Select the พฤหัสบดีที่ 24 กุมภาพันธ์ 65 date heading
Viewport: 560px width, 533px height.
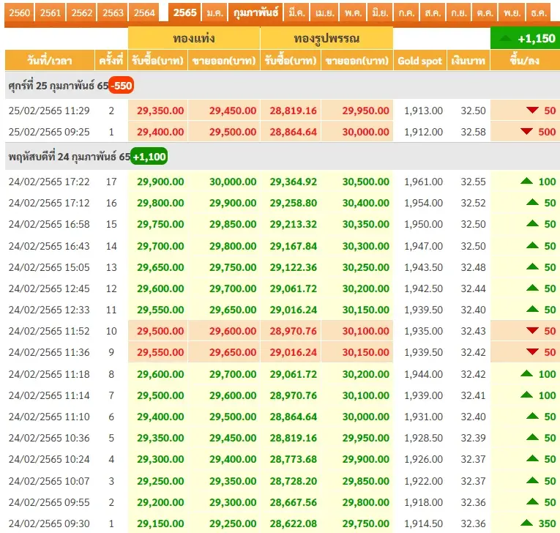coord(70,157)
